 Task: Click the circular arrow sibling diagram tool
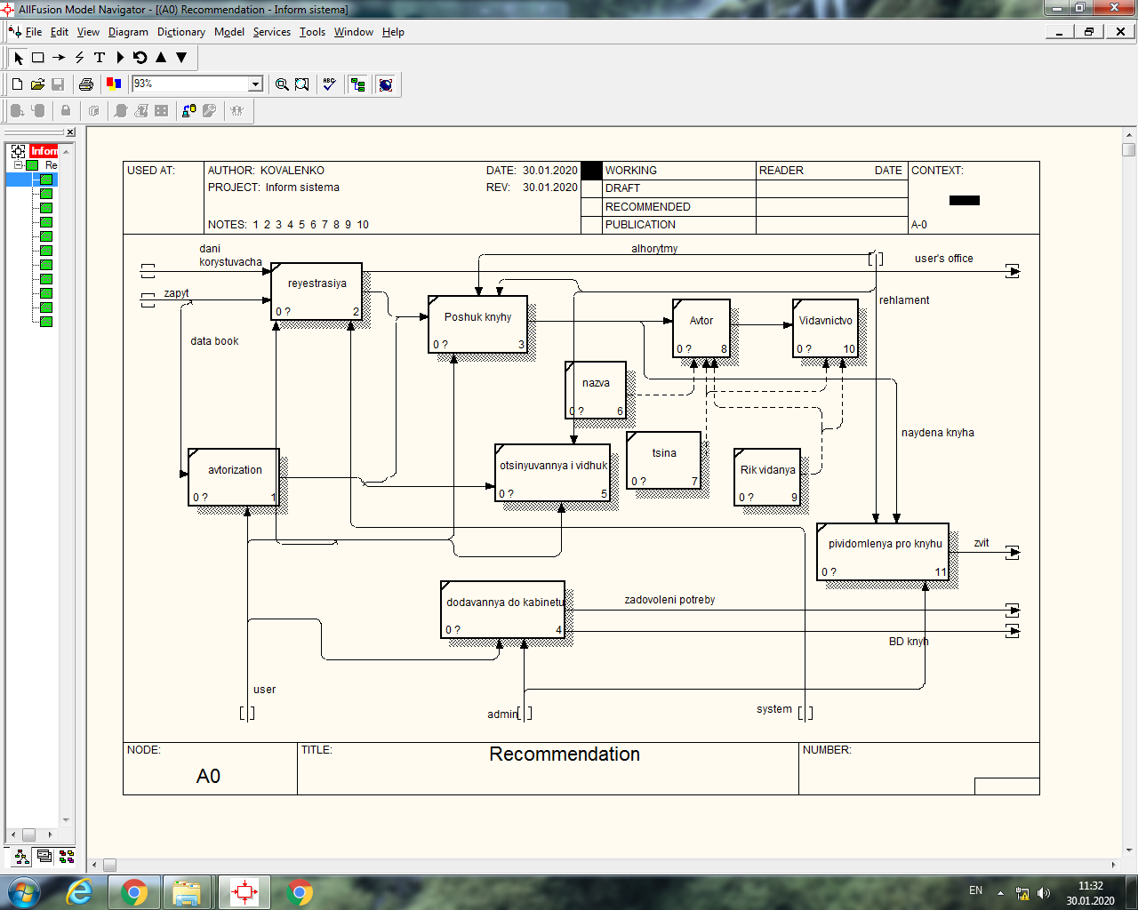click(x=140, y=58)
